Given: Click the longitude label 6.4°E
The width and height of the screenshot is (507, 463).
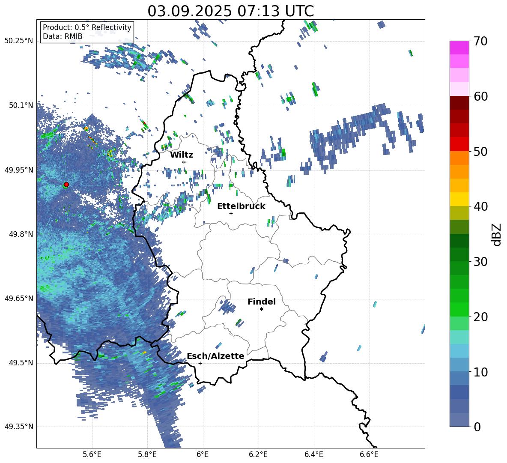Looking at the screenshot, I should [313, 454].
